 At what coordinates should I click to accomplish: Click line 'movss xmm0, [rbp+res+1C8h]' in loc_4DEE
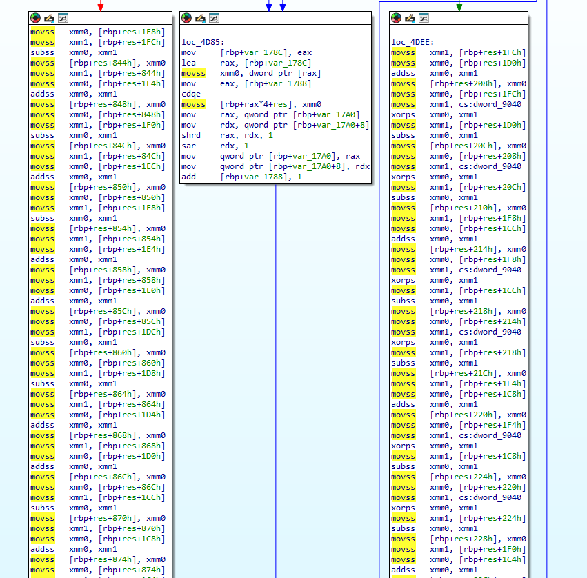pos(459,395)
